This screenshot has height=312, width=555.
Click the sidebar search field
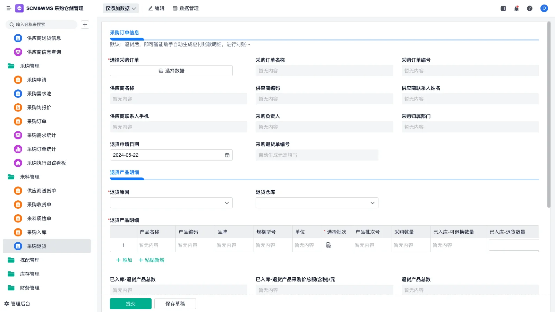pyautogui.click(x=42, y=25)
